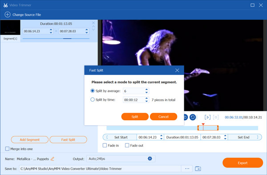
Task: Click the file name Metallica - ... Puppets
Action: [x=32, y=159]
